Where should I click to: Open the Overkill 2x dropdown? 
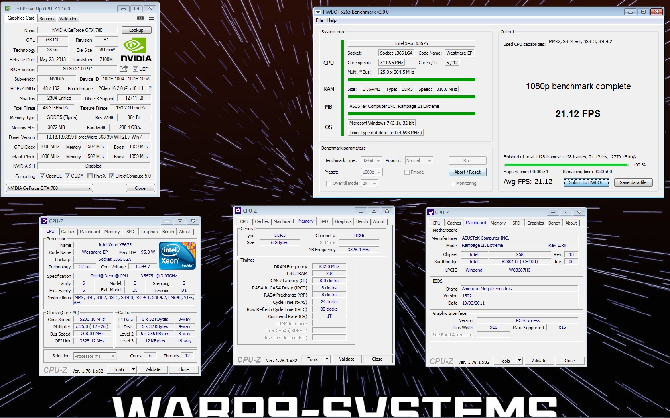[x=369, y=184]
